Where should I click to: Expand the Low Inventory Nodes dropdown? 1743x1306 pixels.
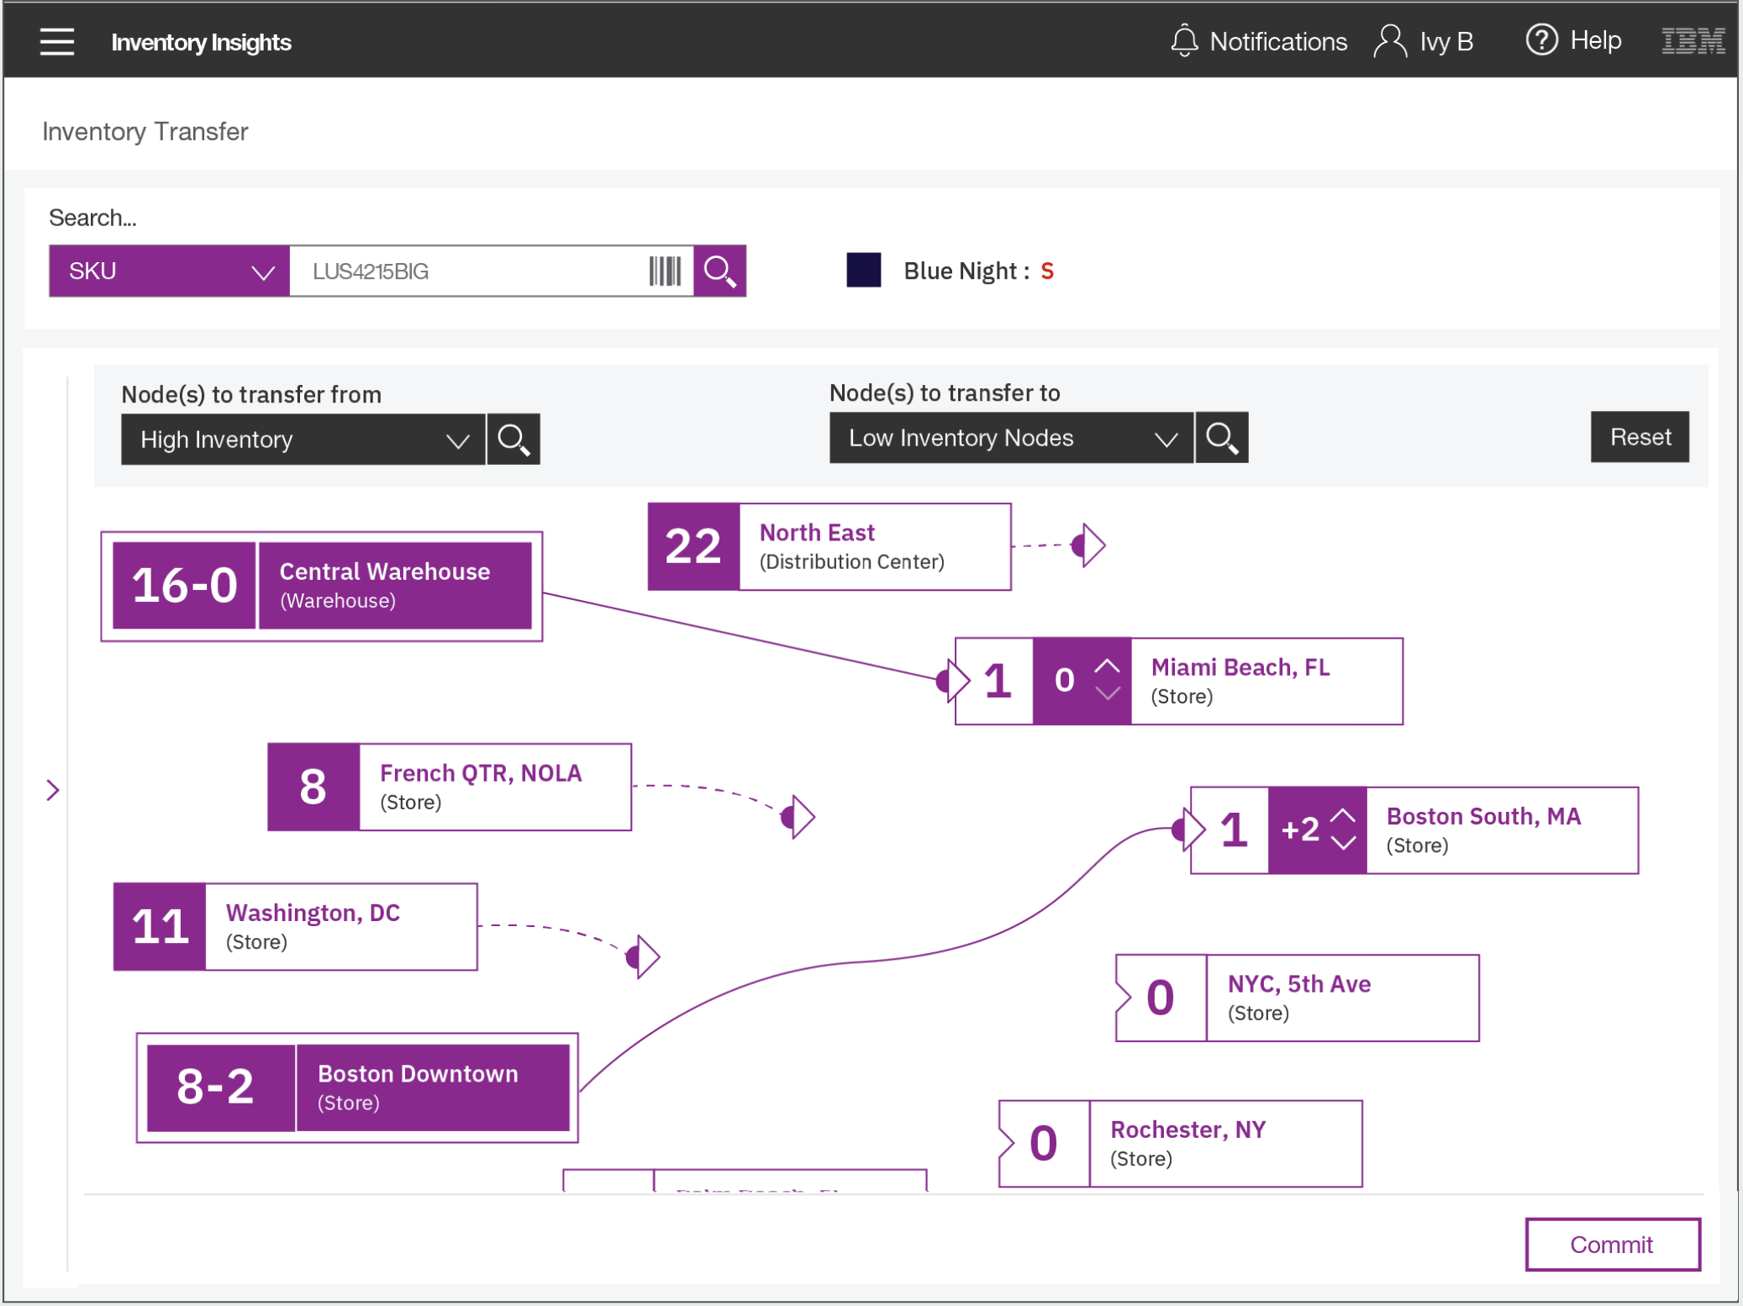(x=1010, y=438)
